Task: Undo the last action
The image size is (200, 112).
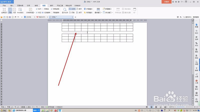Action: pos(15,17)
